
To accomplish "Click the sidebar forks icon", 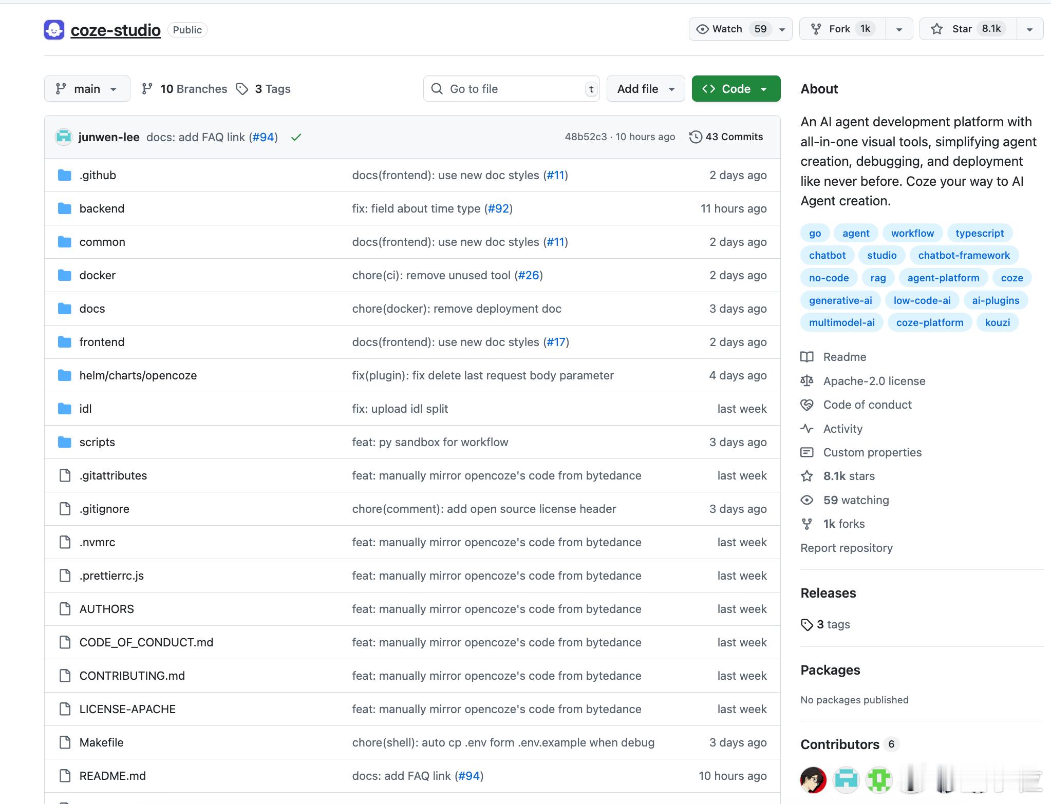I will [807, 524].
